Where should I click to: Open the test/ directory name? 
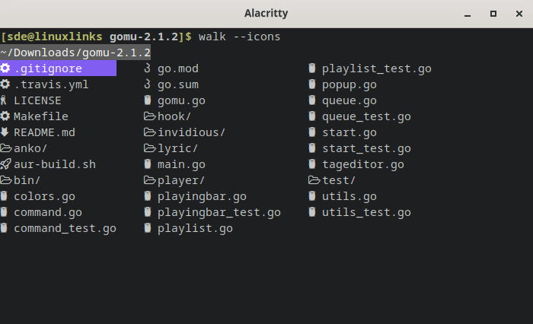339,180
